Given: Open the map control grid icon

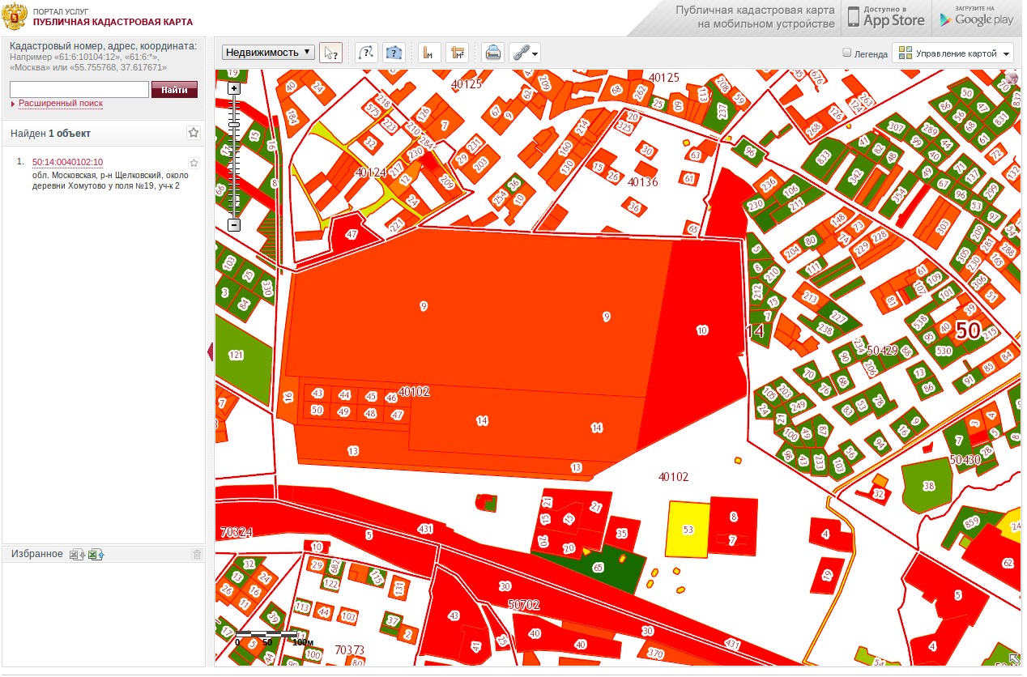Looking at the screenshot, I should pos(906,53).
